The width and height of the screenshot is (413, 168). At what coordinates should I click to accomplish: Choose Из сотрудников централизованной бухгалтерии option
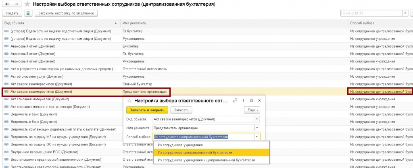tap(211, 152)
